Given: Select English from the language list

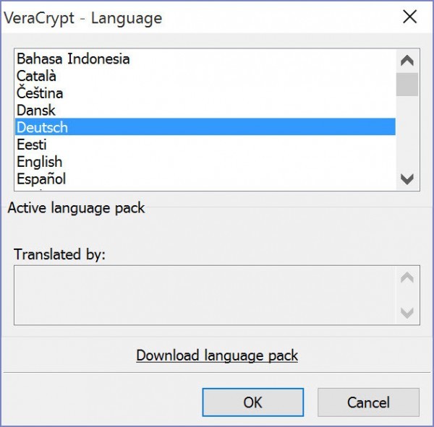Looking at the screenshot, I should (205, 162).
